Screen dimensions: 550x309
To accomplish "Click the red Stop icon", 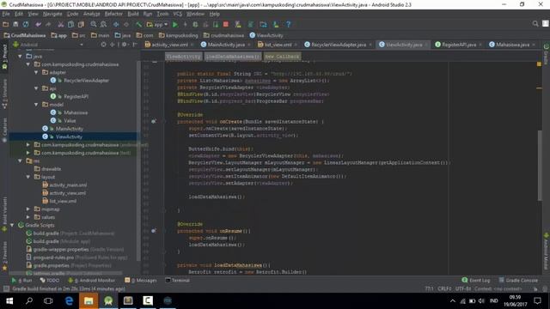I will point(226,24).
